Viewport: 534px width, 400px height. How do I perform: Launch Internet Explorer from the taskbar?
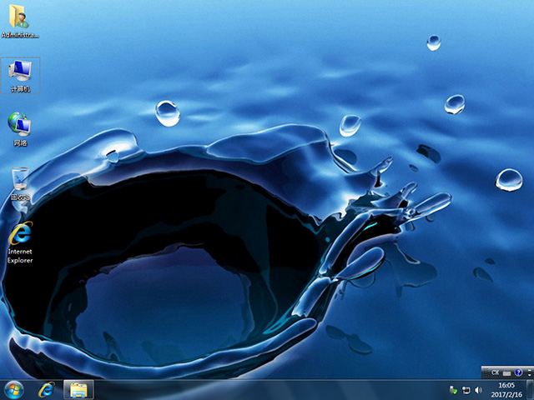pos(46,390)
